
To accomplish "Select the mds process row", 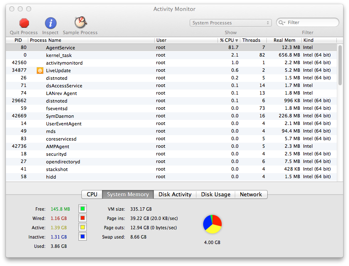I will coord(172,131).
